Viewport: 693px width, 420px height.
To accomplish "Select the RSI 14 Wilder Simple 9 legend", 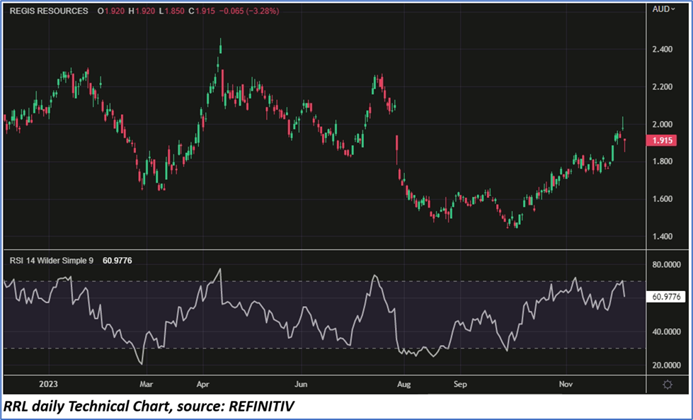I will (51, 261).
